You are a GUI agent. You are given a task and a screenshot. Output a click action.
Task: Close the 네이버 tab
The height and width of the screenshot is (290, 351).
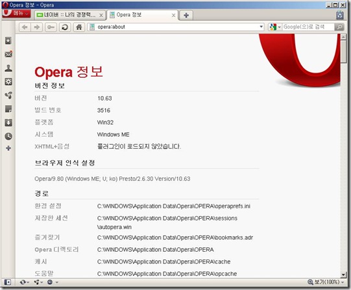tap(101, 15)
